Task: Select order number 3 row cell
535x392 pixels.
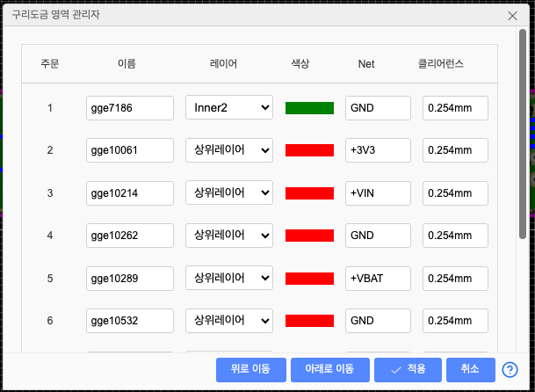Action: [x=50, y=193]
